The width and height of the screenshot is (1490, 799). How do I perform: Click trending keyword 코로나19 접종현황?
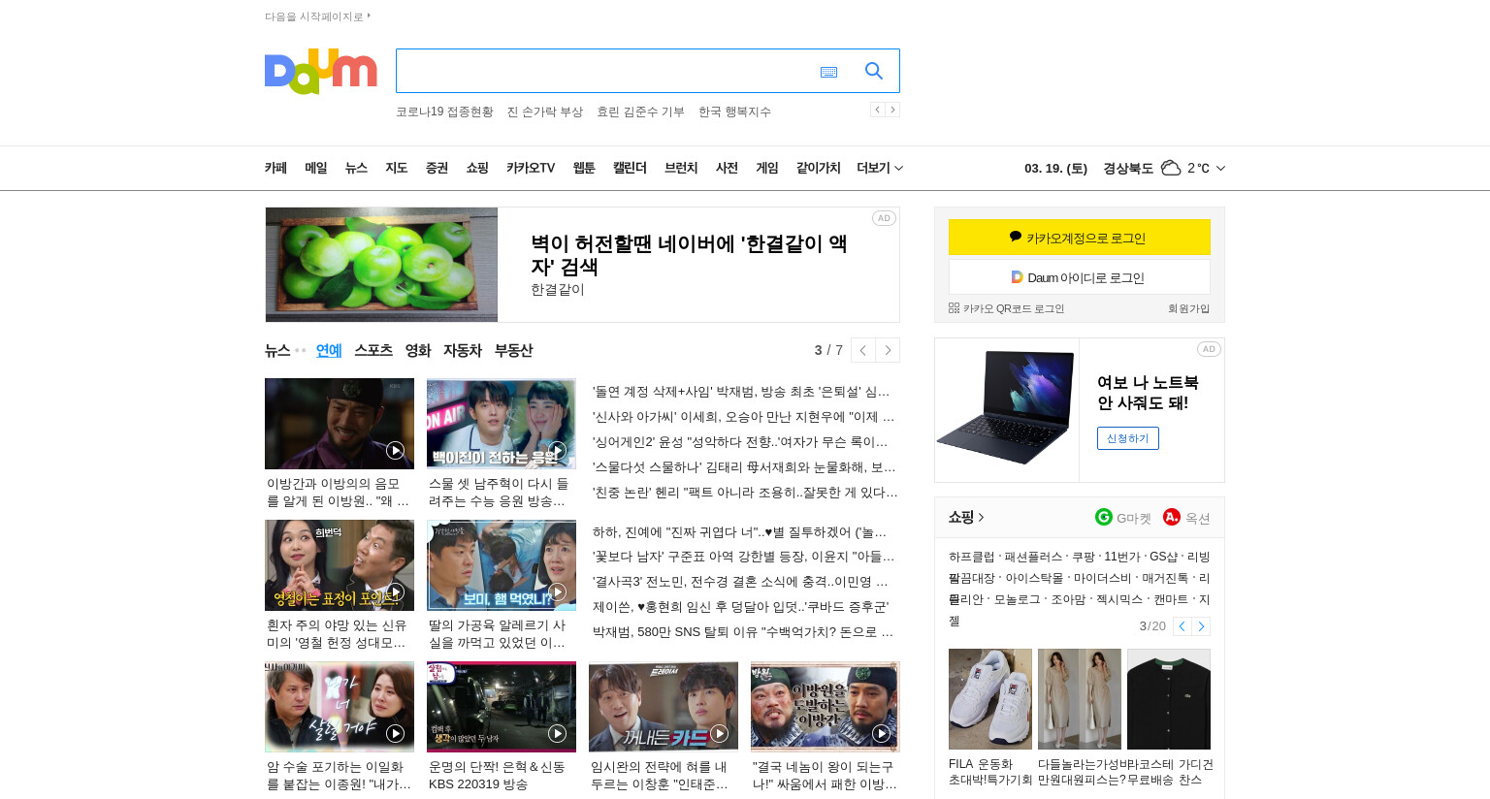[444, 112]
